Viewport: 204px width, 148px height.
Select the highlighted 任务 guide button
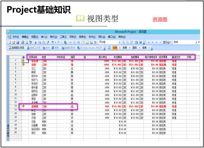click(115, 48)
